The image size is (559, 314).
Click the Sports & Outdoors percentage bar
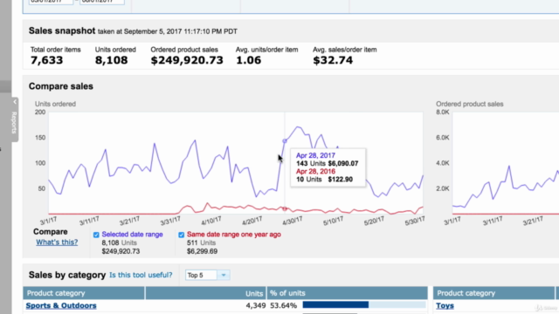click(364, 304)
